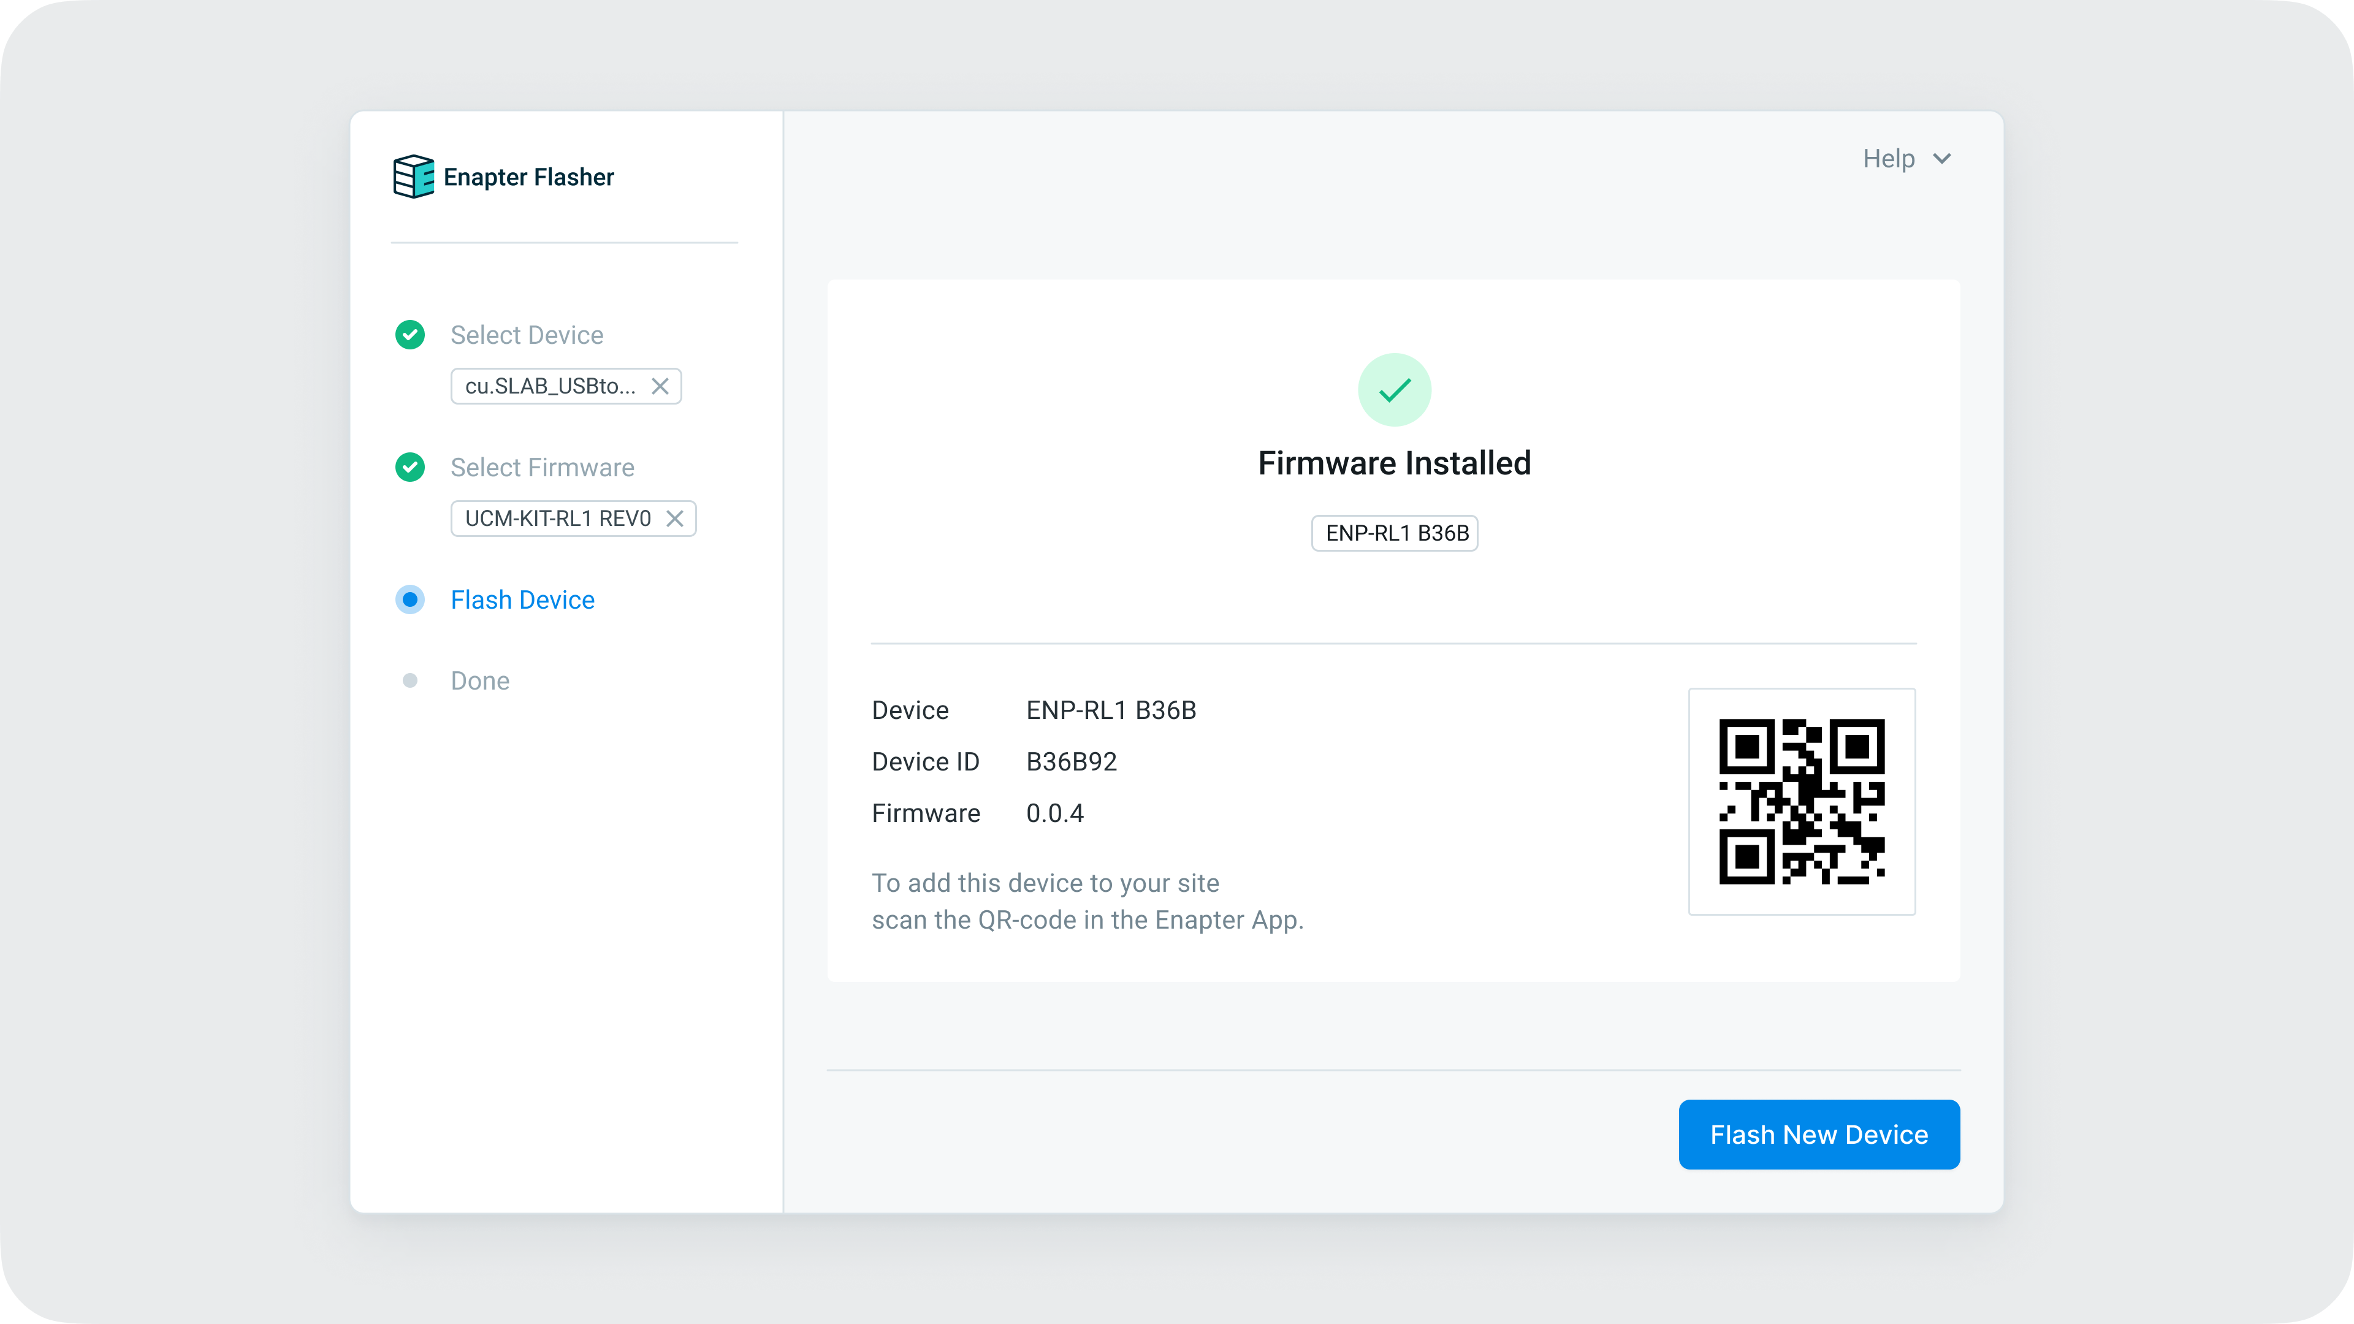Open the Help menu
Viewport: 2354px width, 1324px height.
[1888, 159]
